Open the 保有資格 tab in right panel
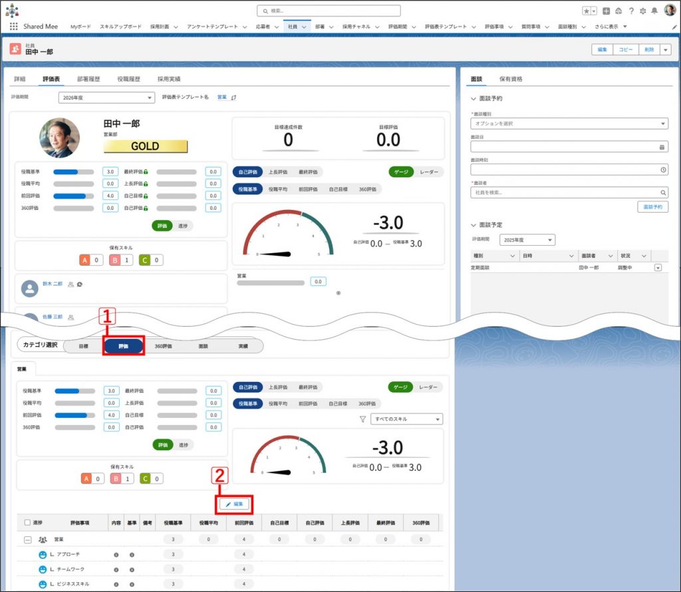 click(511, 78)
